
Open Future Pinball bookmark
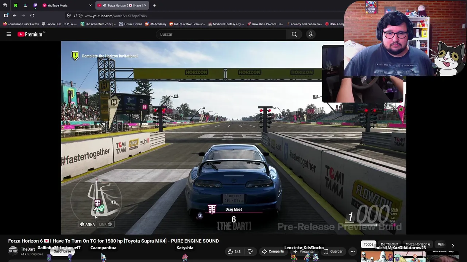[x=131, y=24]
